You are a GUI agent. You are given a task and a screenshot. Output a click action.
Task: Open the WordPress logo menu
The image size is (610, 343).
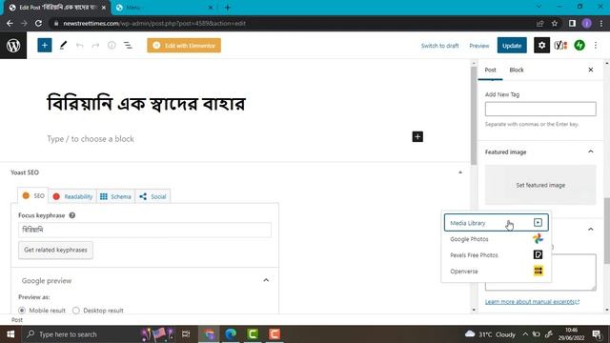13,46
